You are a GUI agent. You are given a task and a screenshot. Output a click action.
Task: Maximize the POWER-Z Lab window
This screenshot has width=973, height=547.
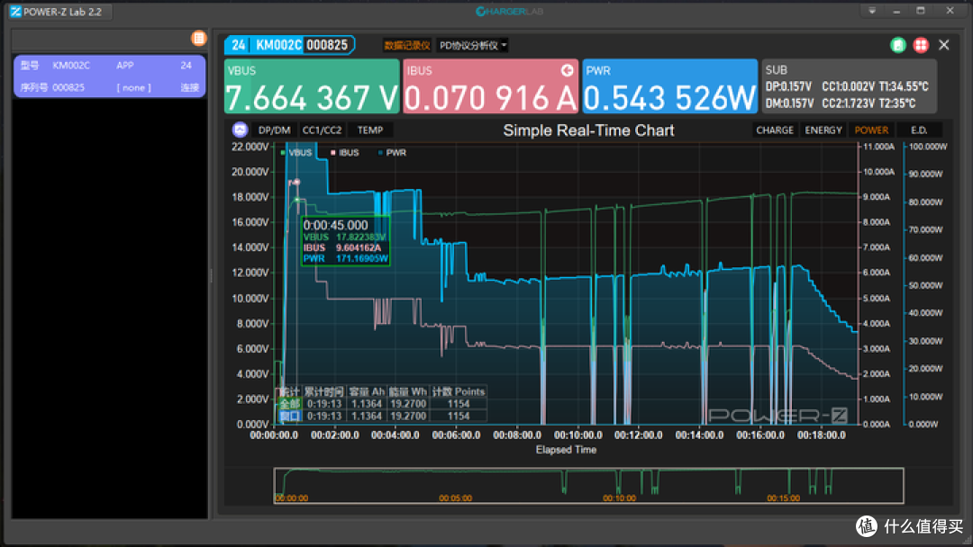(920, 11)
